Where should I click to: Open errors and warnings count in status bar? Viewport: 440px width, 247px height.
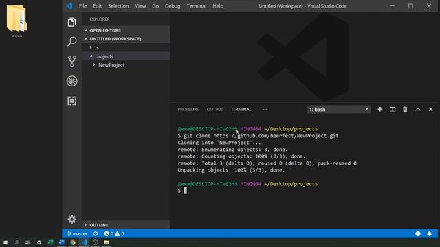point(114,233)
